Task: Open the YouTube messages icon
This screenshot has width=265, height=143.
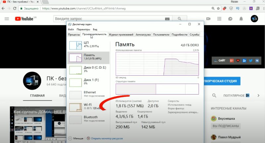Action: (x=230, y=19)
